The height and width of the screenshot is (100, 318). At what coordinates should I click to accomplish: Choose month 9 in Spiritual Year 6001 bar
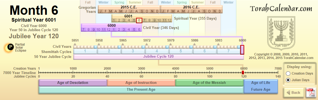tap(154, 20)
